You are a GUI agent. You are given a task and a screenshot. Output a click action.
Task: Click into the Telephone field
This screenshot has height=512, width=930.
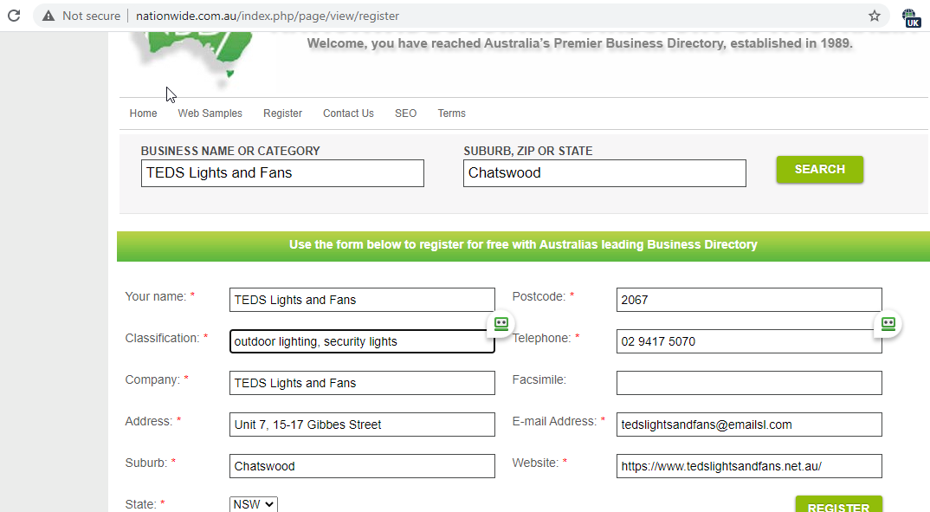749,341
